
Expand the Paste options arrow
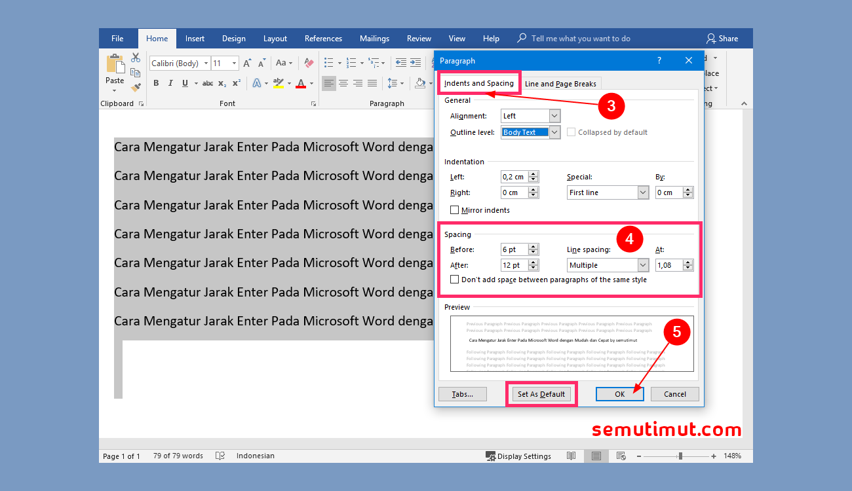coord(115,90)
